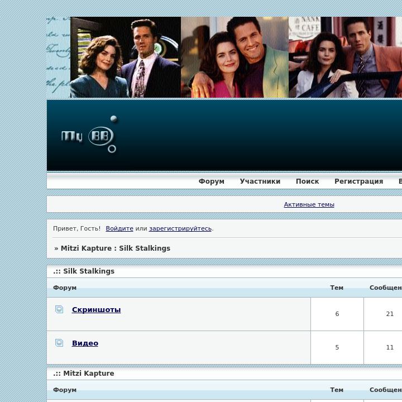Click '.:: Silk Stalkings' category heading
The height and width of the screenshot is (402, 402).
click(x=84, y=271)
